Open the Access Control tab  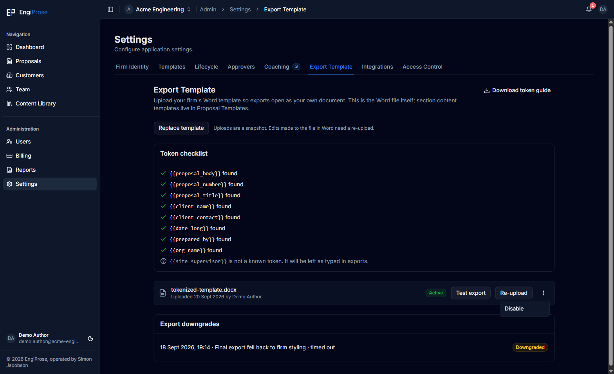coord(423,67)
